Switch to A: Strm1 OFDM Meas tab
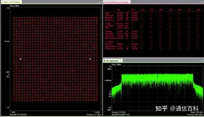The image size is (204, 117). point(11,2)
